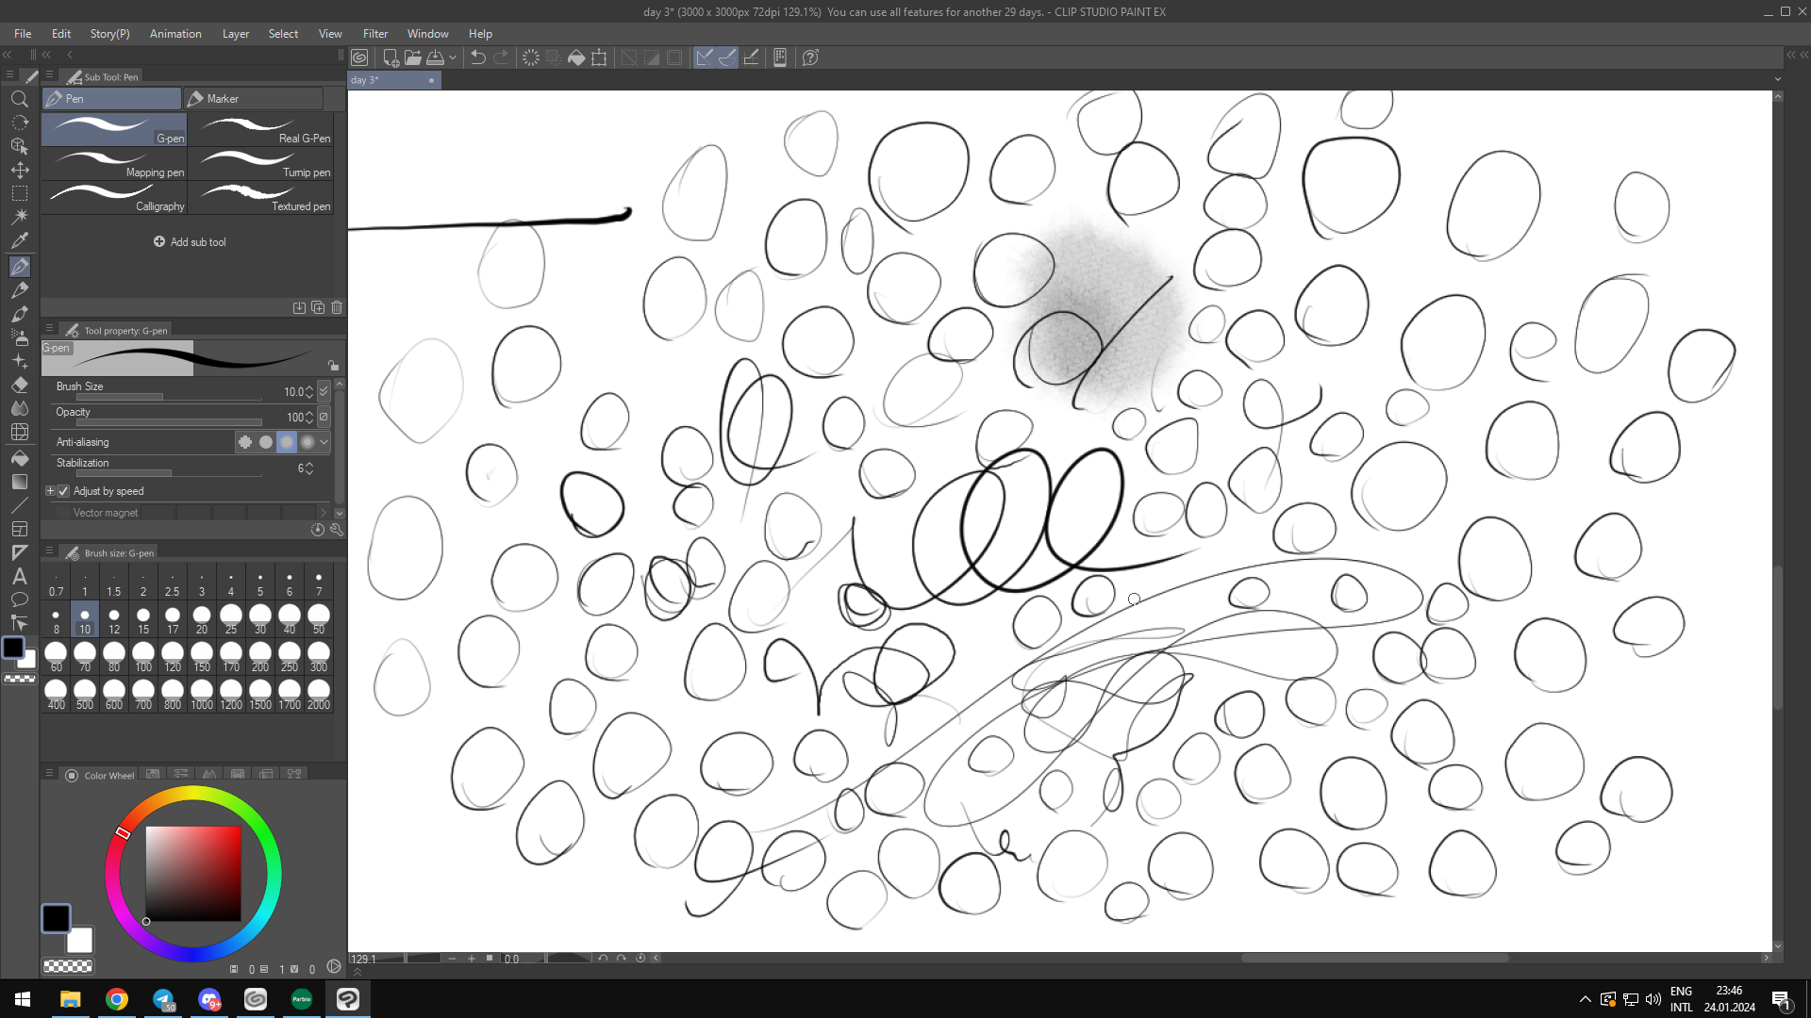
Task: Click the canvas vertical scrollbar
Action: (x=1778, y=636)
